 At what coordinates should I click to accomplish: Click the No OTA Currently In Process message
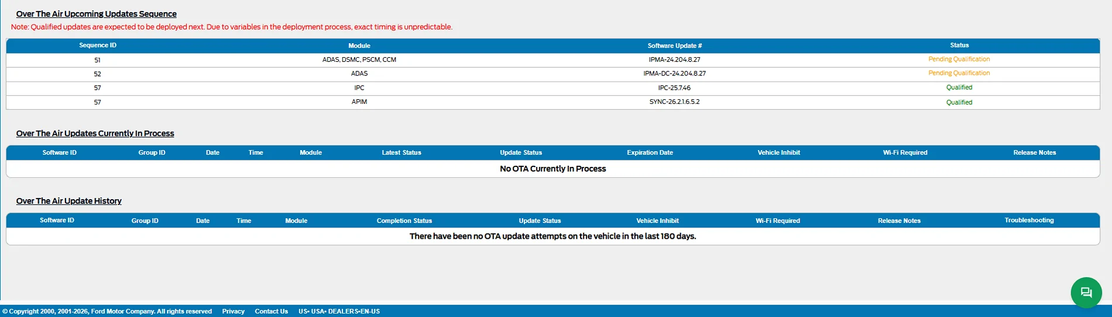pyautogui.click(x=553, y=169)
